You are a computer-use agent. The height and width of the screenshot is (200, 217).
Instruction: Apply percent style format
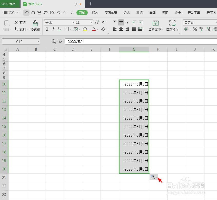pyautogui.click(x=195, y=29)
